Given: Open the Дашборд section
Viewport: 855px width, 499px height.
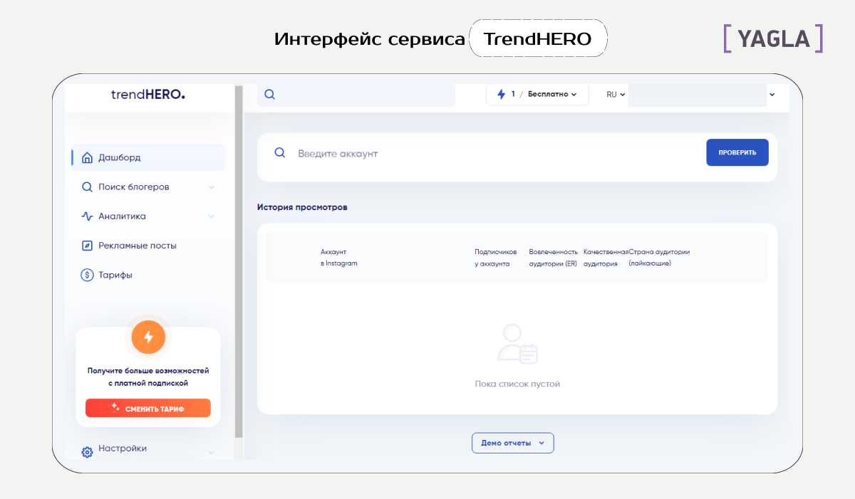Looking at the screenshot, I should [x=148, y=157].
